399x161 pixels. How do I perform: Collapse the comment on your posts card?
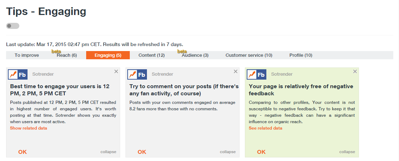click(228, 152)
